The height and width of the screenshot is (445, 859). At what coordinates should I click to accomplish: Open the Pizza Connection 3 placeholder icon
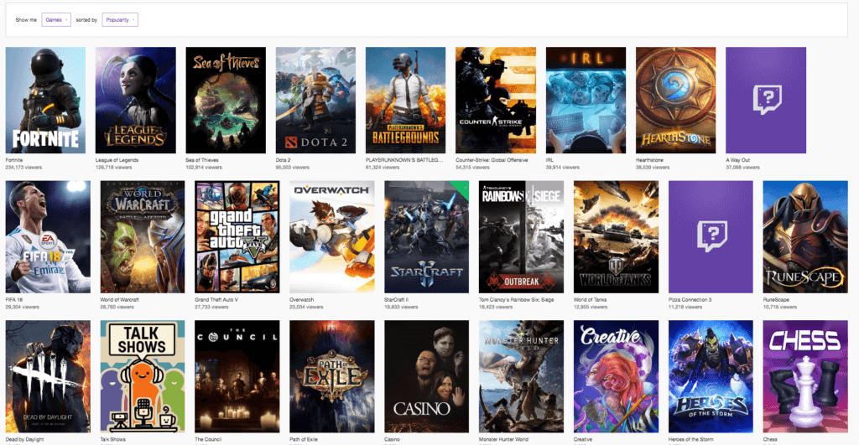711,237
